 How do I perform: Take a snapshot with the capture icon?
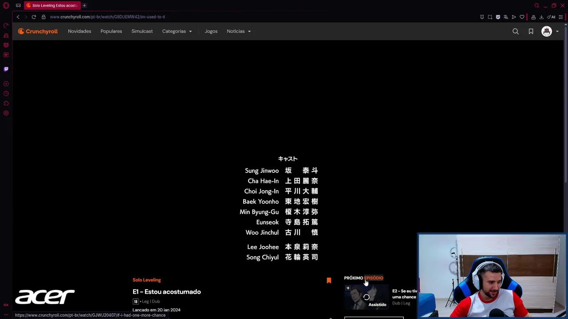coord(490,17)
